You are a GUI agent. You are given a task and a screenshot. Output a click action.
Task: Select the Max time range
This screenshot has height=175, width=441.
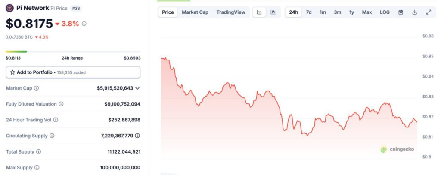click(367, 12)
